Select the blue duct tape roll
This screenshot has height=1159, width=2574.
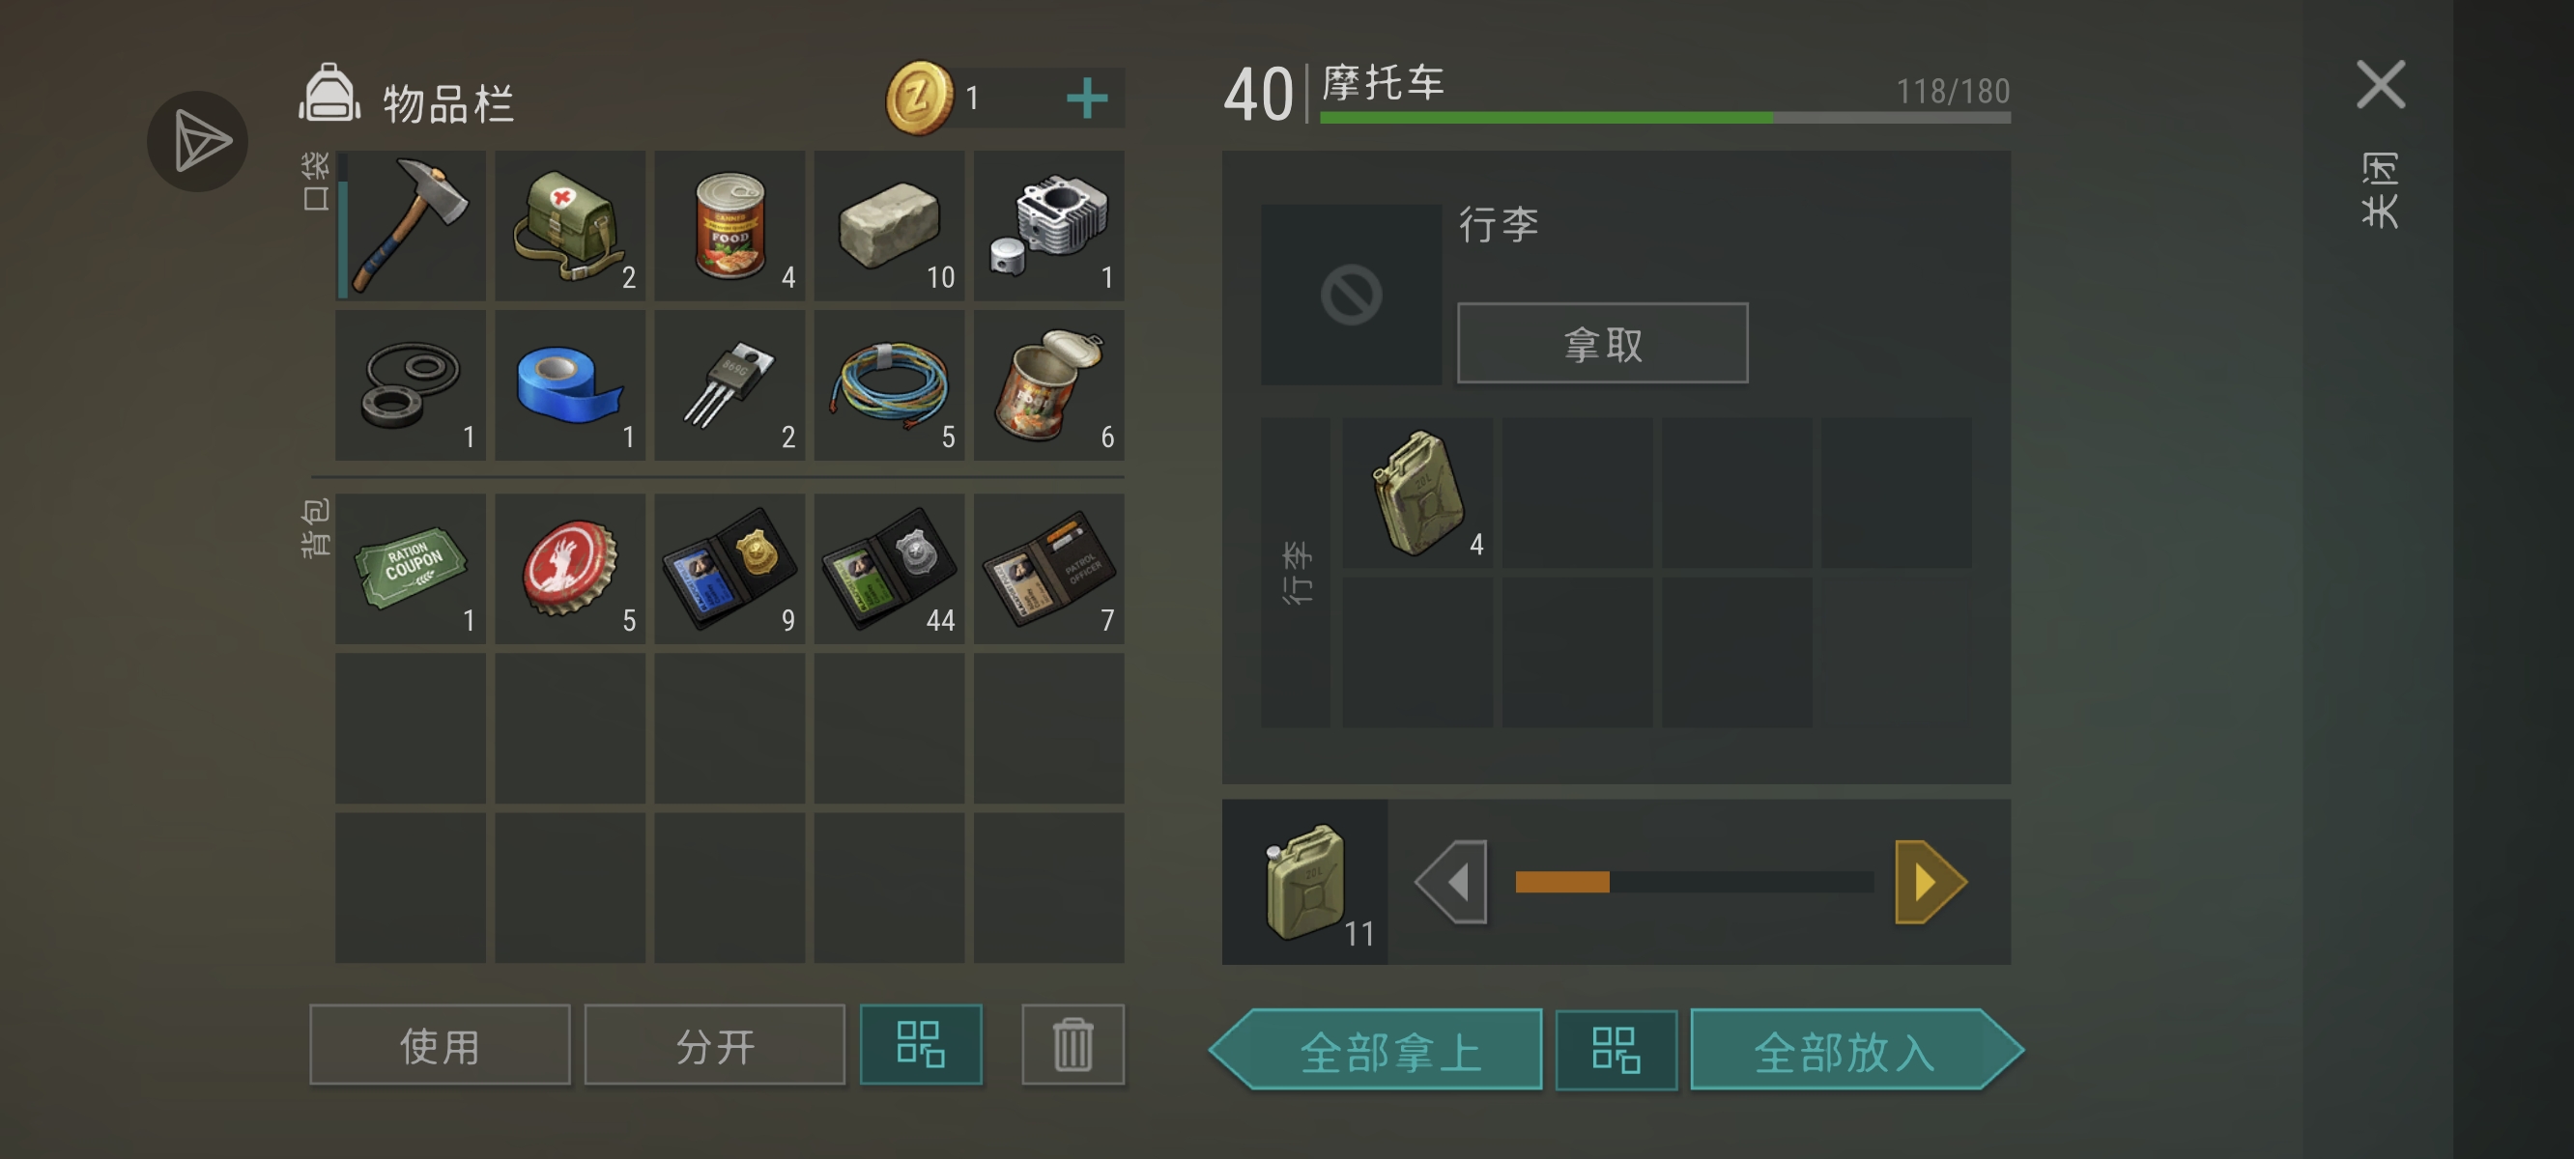[x=571, y=385]
